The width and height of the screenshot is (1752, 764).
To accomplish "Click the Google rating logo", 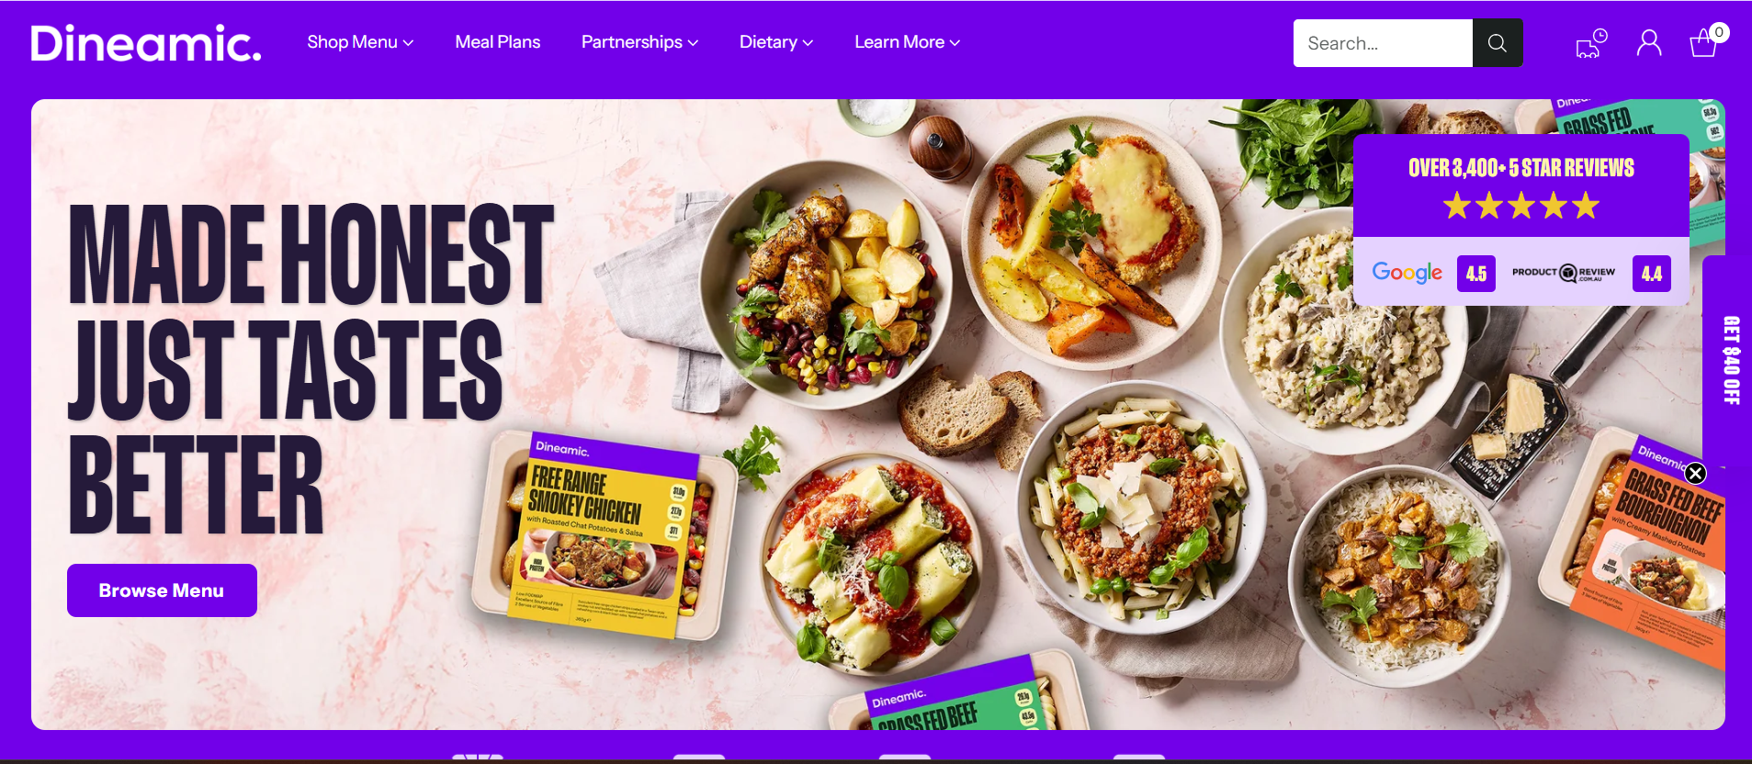I will pos(1407,273).
